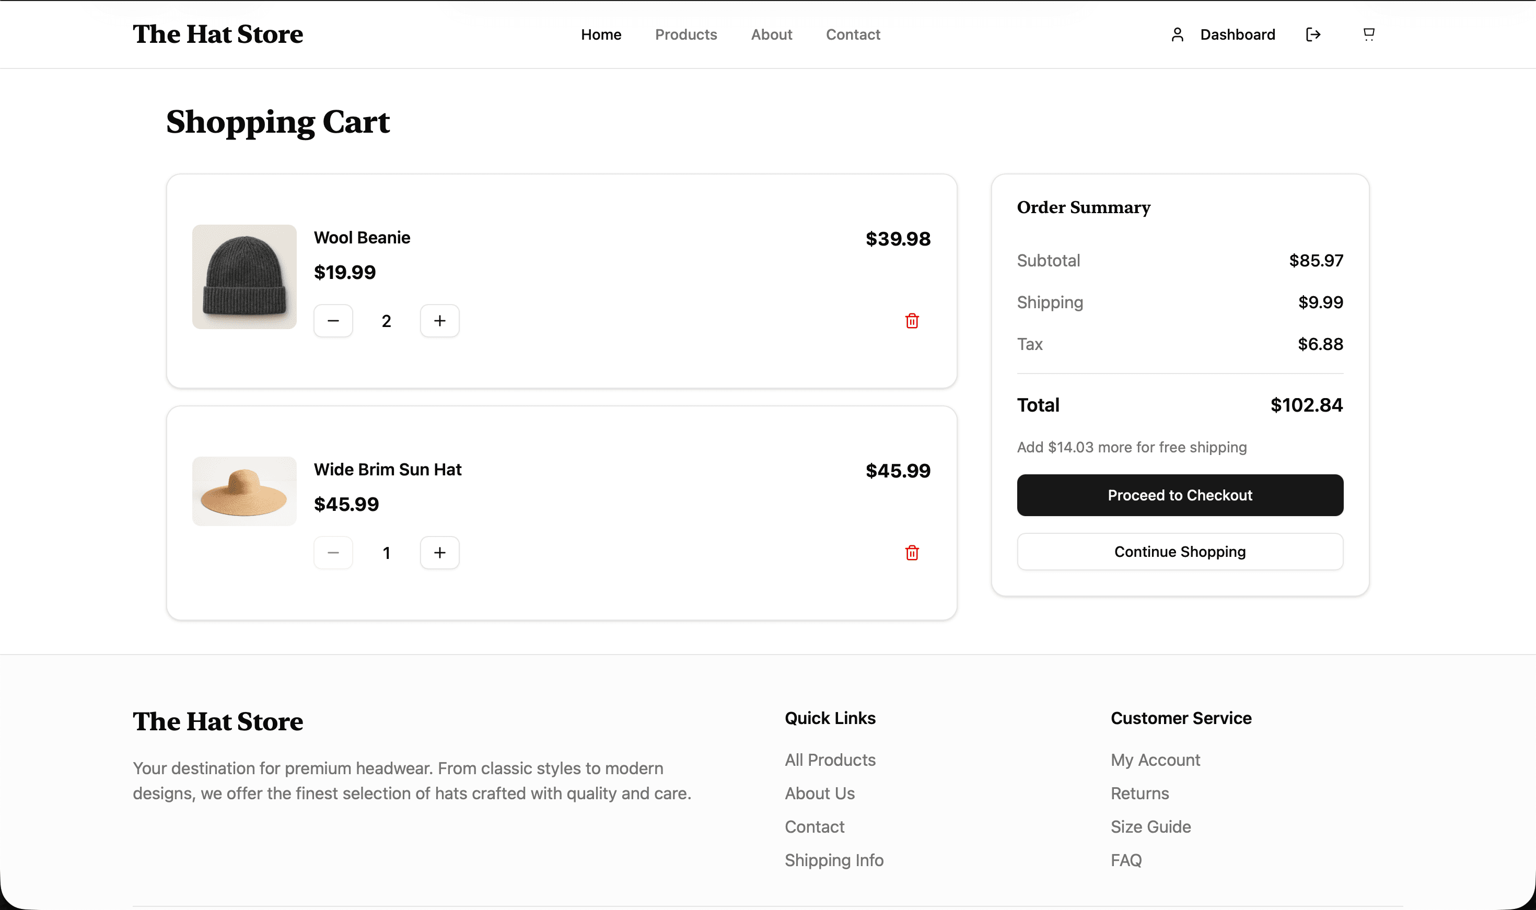Delete Wool Beanie with trash icon
Image resolution: width=1536 pixels, height=910 pixels.
(x=912, y=321)
